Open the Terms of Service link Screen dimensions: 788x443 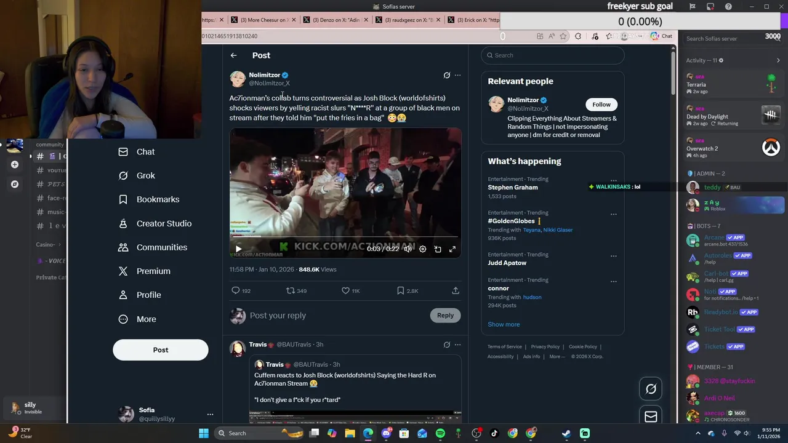point(505,346)
